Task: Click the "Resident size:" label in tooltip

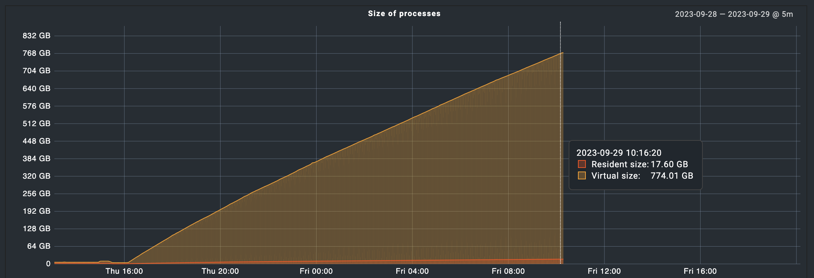Action: tap(620, 164)
